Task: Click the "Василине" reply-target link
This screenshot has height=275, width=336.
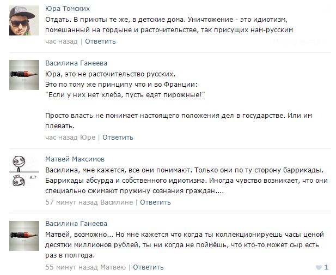Action: click(x=118, y=202)
